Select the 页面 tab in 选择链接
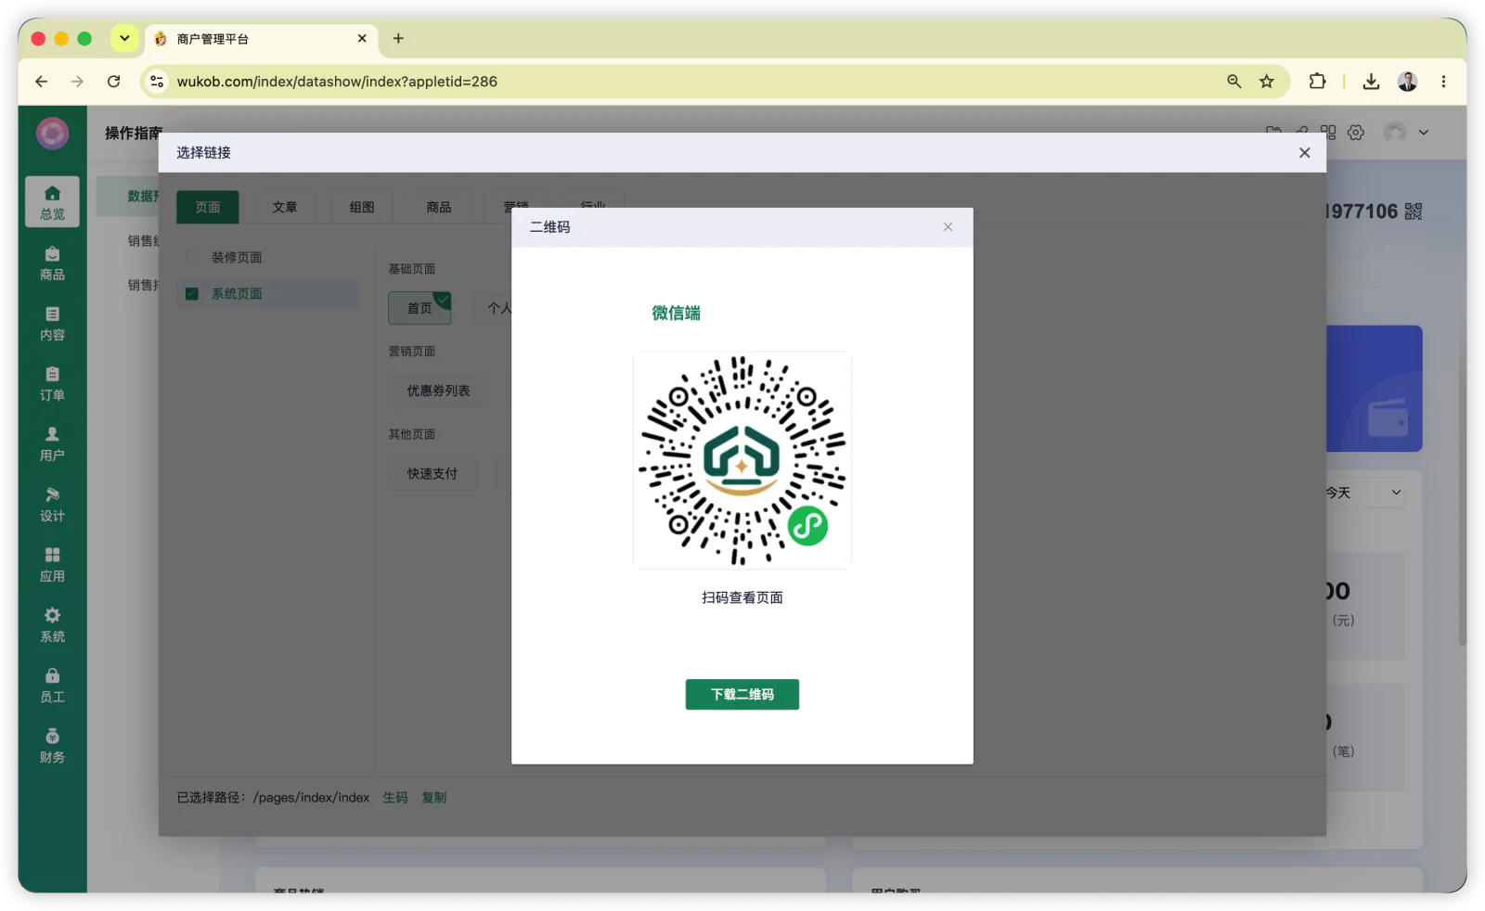This screenshot has height=911, width=1485. [x=208, y=207]
